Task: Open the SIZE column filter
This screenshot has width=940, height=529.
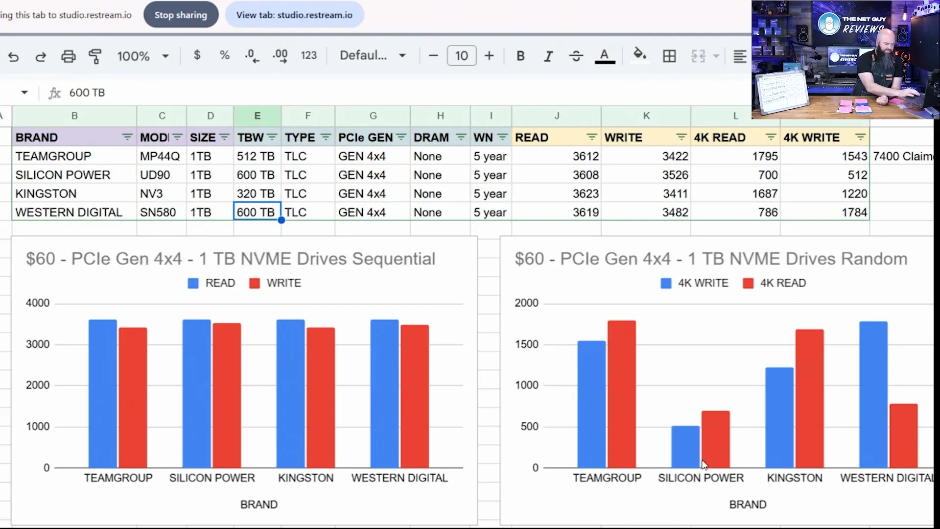Action: coord(224,137)
